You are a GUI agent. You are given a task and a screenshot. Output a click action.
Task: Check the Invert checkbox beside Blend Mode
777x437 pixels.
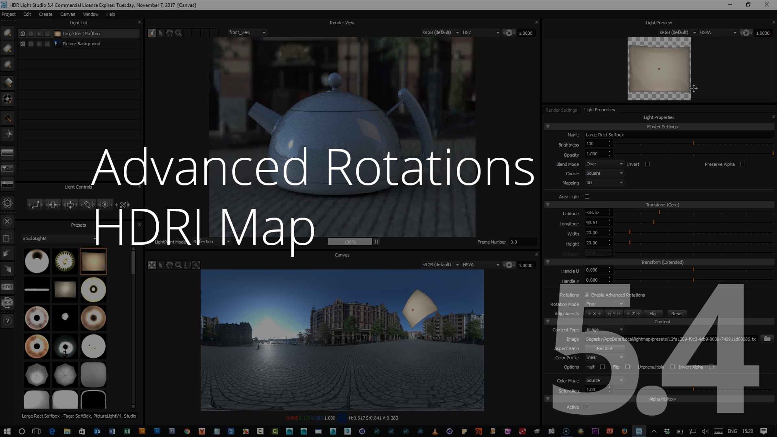[647, 164]
